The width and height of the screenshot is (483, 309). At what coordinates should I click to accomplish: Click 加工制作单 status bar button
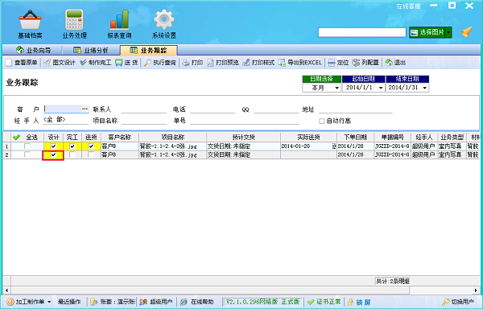point(26,302)
